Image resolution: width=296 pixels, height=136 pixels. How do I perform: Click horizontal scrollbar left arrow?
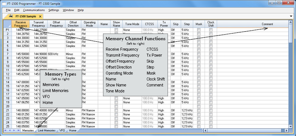(205, 130)
